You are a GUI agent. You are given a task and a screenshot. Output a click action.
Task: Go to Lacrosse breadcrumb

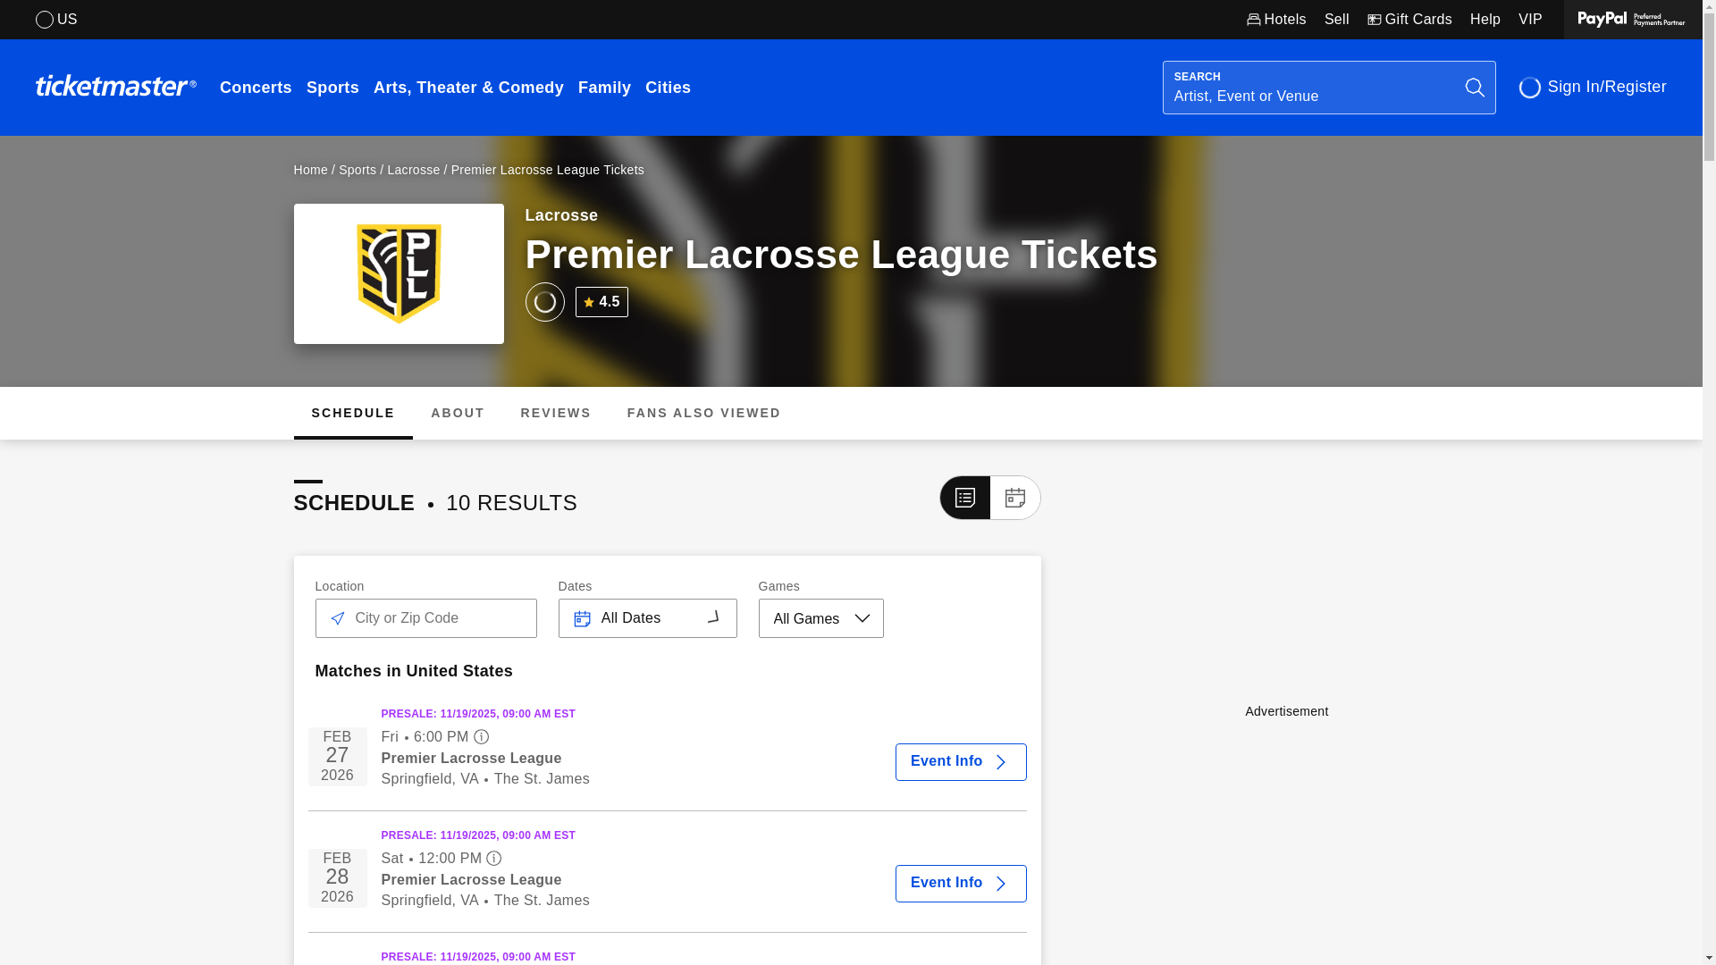tap(414, 170)
